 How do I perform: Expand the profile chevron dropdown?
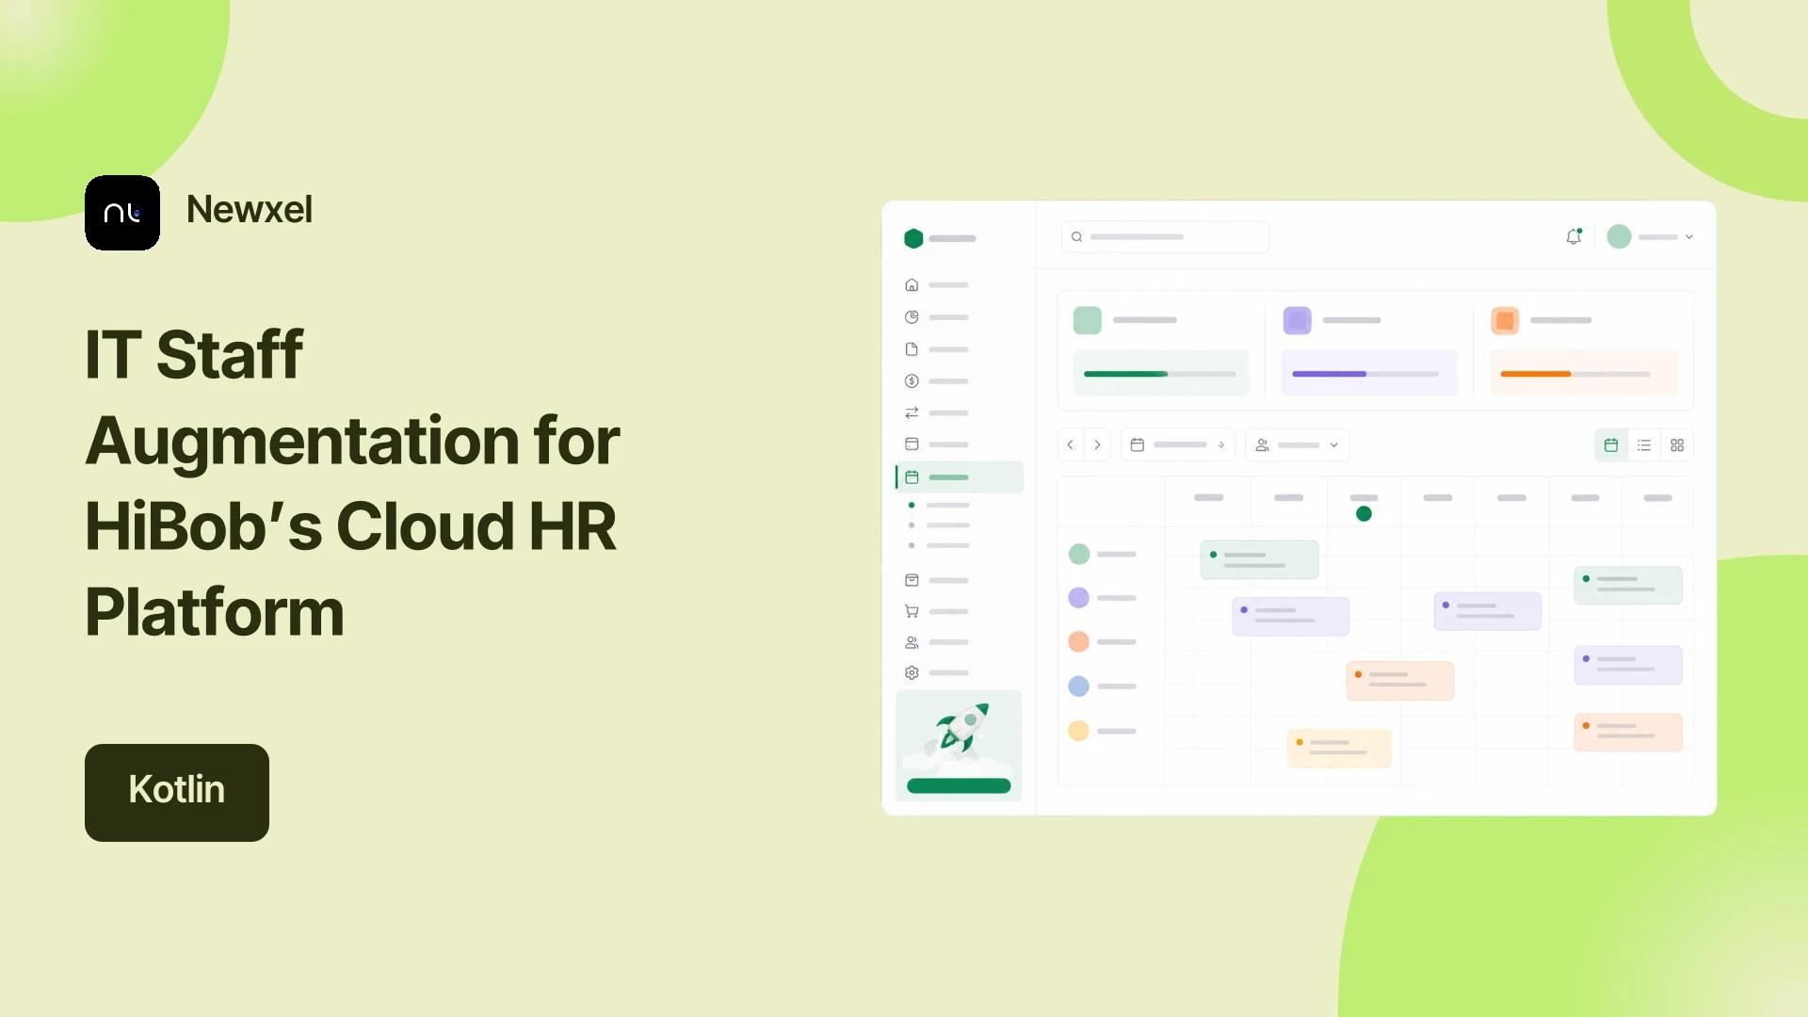[x=1689, y=237]
